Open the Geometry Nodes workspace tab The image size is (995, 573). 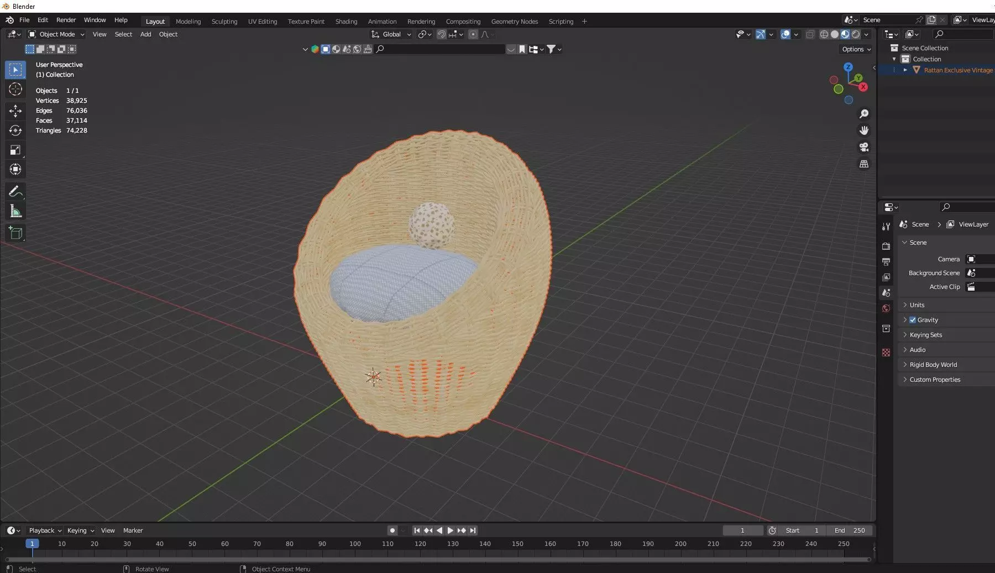pos(515,22)
